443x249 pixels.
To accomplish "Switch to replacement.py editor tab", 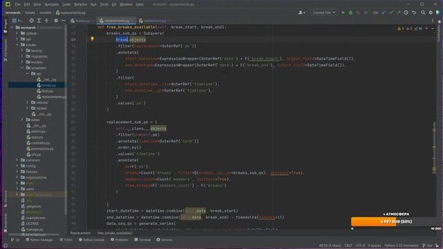I will 117,21.
